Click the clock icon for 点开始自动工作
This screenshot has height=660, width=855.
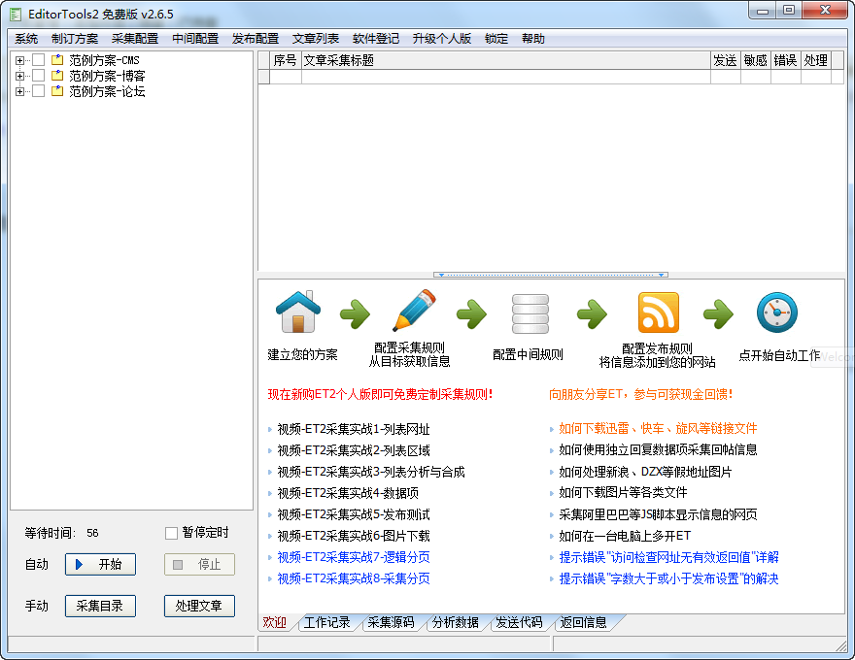(777, 313)
